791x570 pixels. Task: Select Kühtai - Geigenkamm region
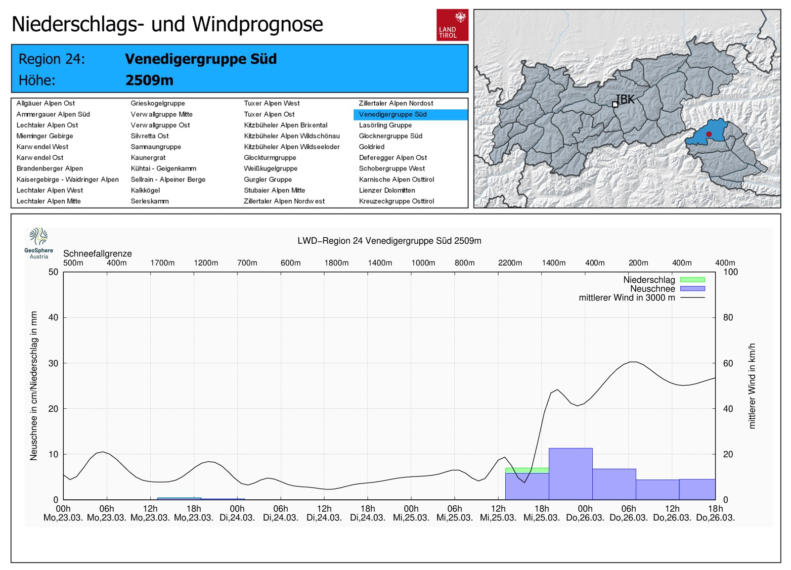coord(163,169)
